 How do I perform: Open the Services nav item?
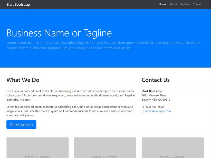(x=185, y=4)
